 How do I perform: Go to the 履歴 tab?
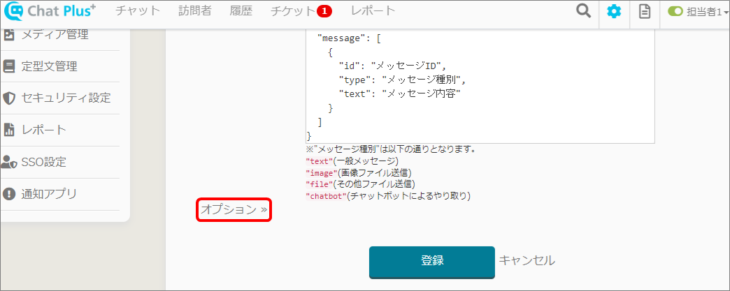[x=241, y=11]
